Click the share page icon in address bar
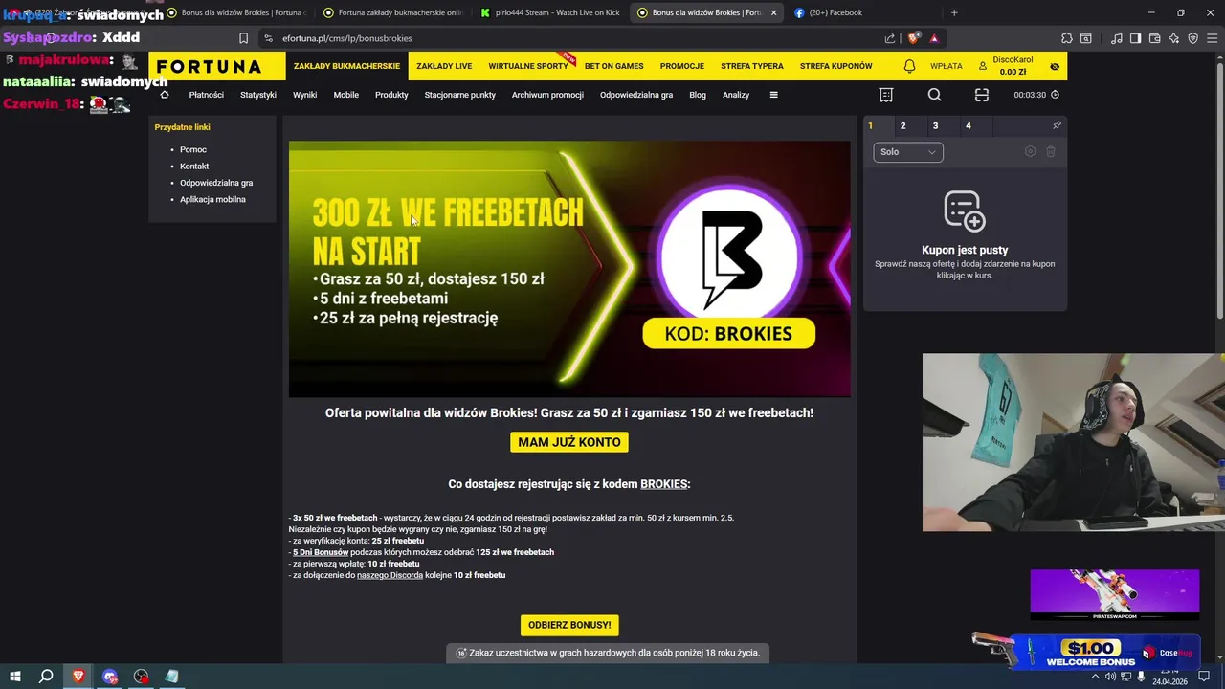The height and width of the screenshot is (689, 1225). click(x=890, y=38)
